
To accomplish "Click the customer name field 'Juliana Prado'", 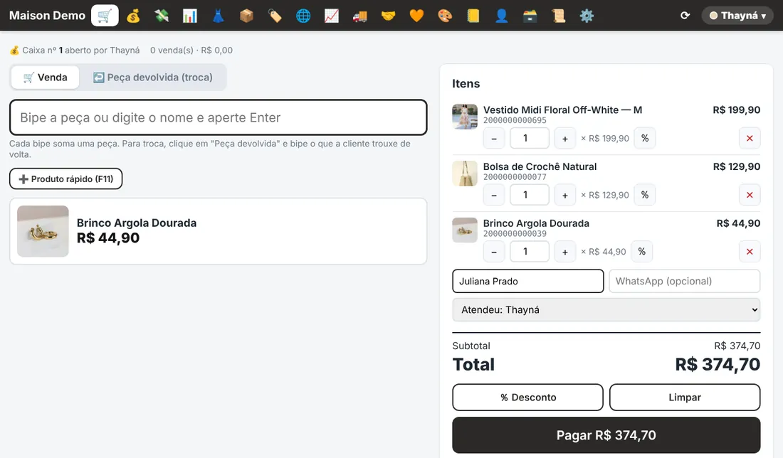I will coord(528,281).
